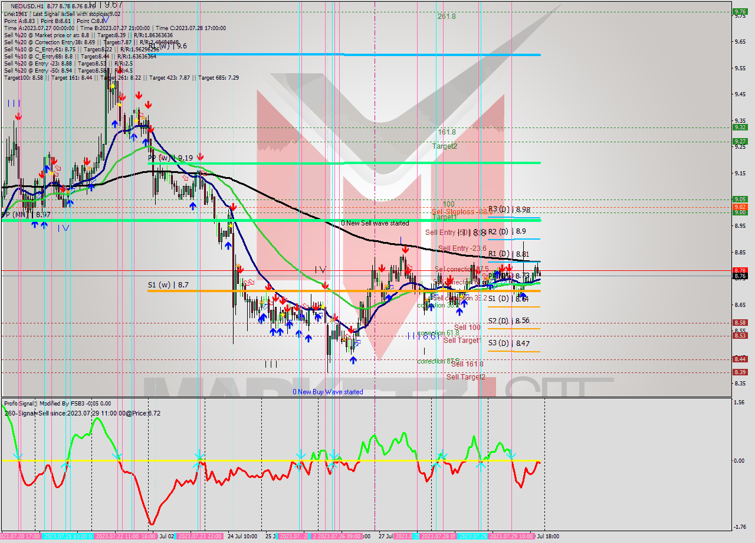Click the 'Sell Target1' label
Screen dimensions: 755x543
[462, 341]
